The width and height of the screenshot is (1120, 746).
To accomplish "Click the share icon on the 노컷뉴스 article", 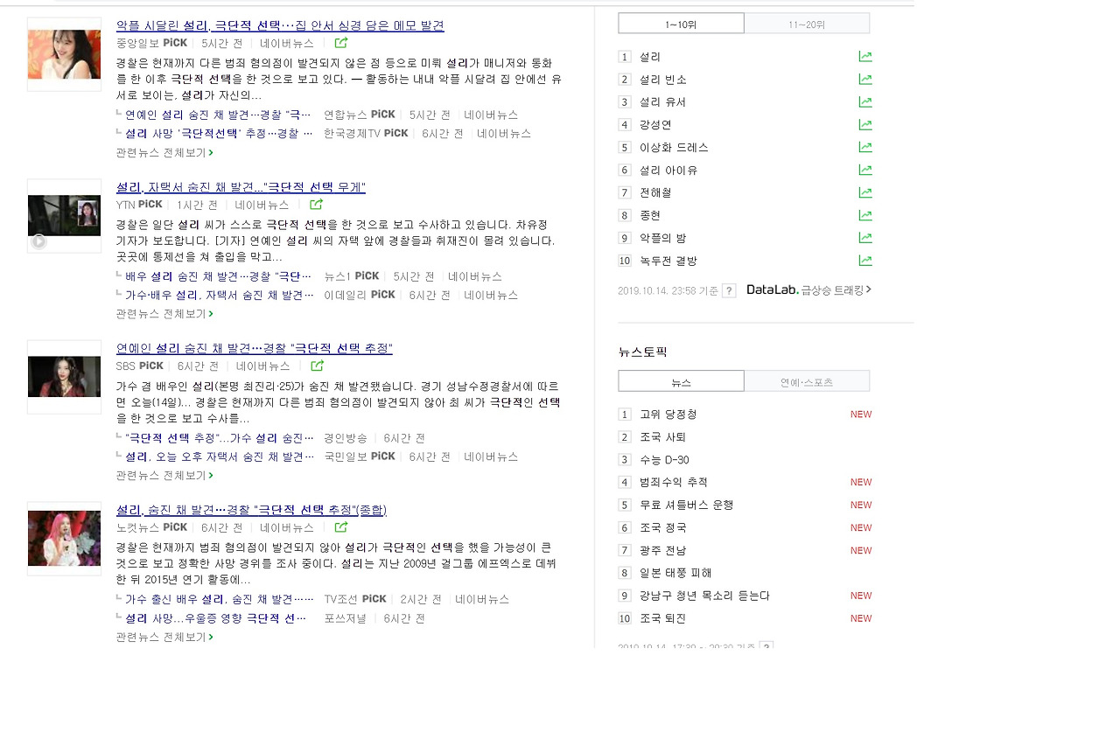I will (x=341, y=527).
